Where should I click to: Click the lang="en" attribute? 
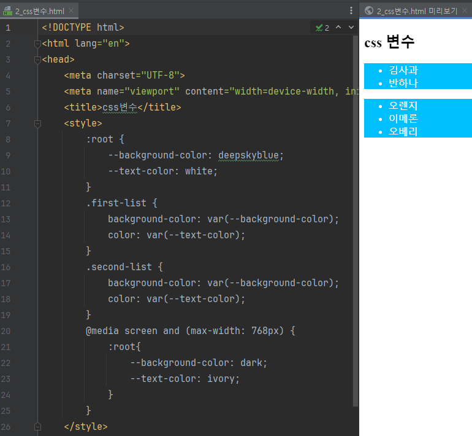pyautogui.click(x=99, y=44)
